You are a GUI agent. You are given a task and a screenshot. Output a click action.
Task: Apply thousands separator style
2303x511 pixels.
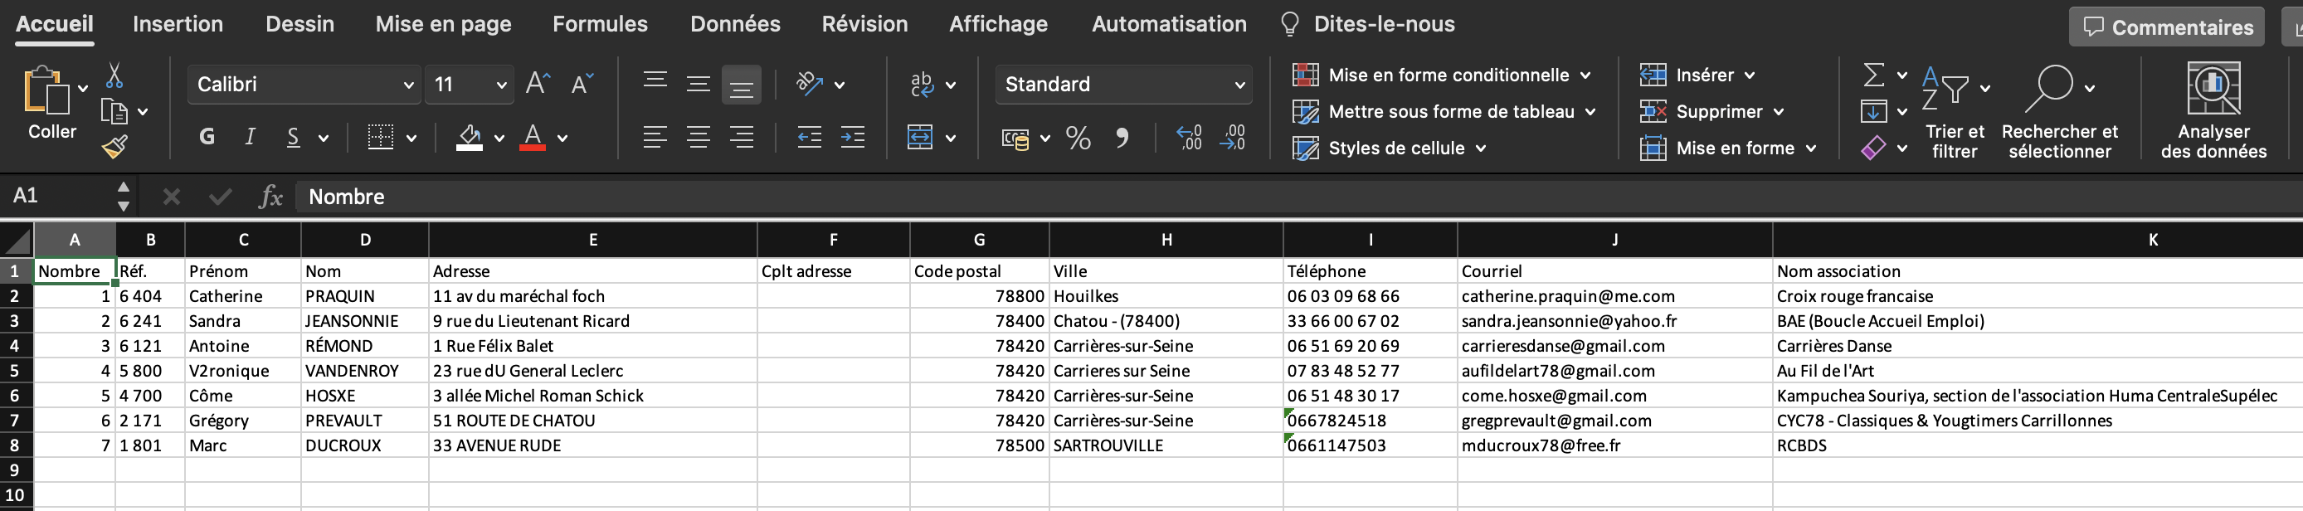[1122, 138]
